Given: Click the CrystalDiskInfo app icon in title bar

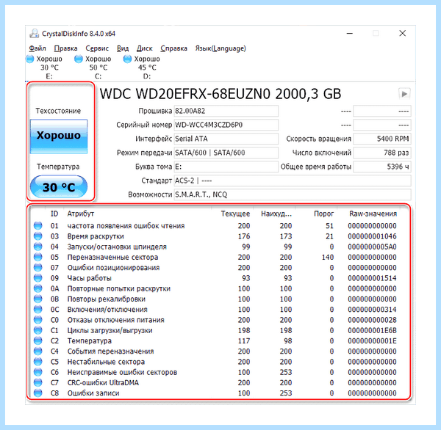Looking at the screenshot, I should [35, 34].
